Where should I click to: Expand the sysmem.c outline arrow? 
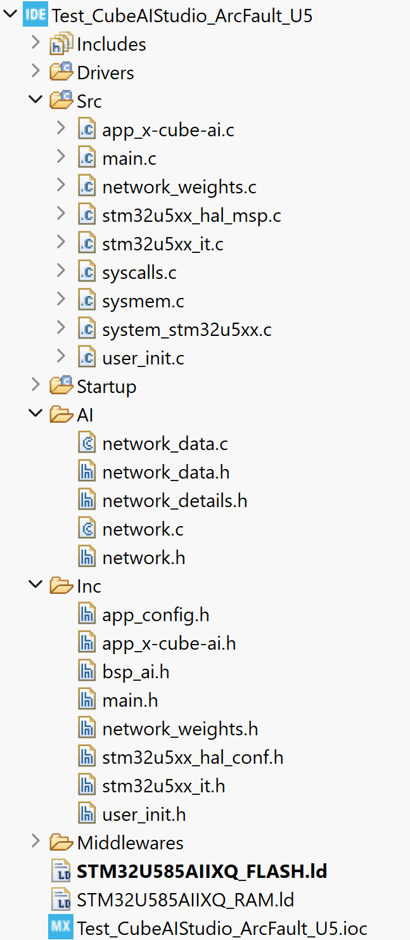pyautogui.click(x=61, y=300)
